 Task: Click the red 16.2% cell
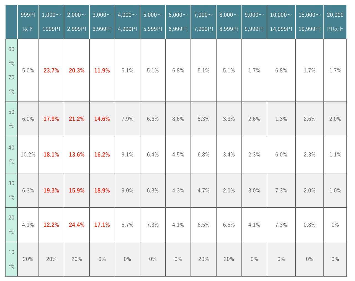point(102,155)
